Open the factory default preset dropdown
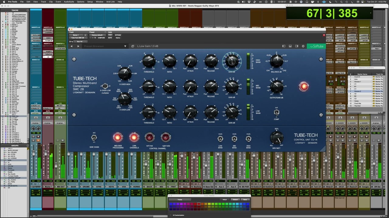Image resolution: width=389 pixels, height=218 pixels. point(98,35)
